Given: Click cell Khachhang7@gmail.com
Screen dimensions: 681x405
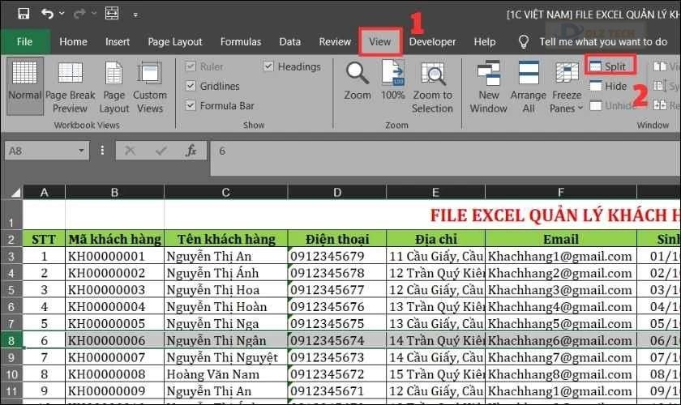Looking at the screenshot, I should pos(561,357).
